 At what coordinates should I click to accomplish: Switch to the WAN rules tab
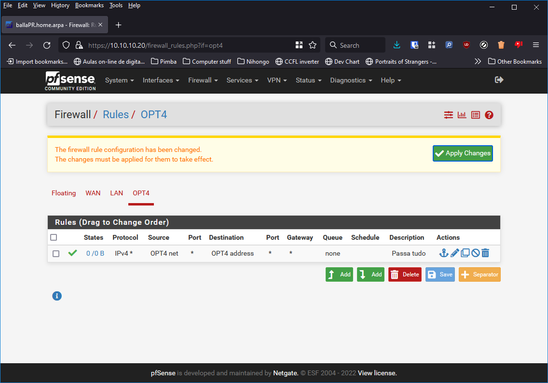93,193
